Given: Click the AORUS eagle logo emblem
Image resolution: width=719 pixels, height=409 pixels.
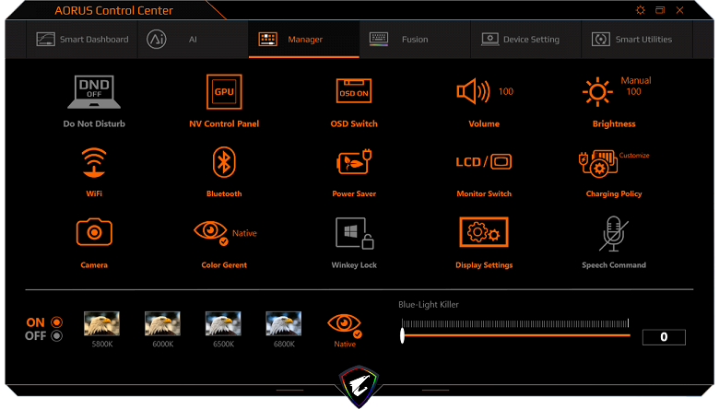Looking at the screenshot, I should (x=359, y=386).
